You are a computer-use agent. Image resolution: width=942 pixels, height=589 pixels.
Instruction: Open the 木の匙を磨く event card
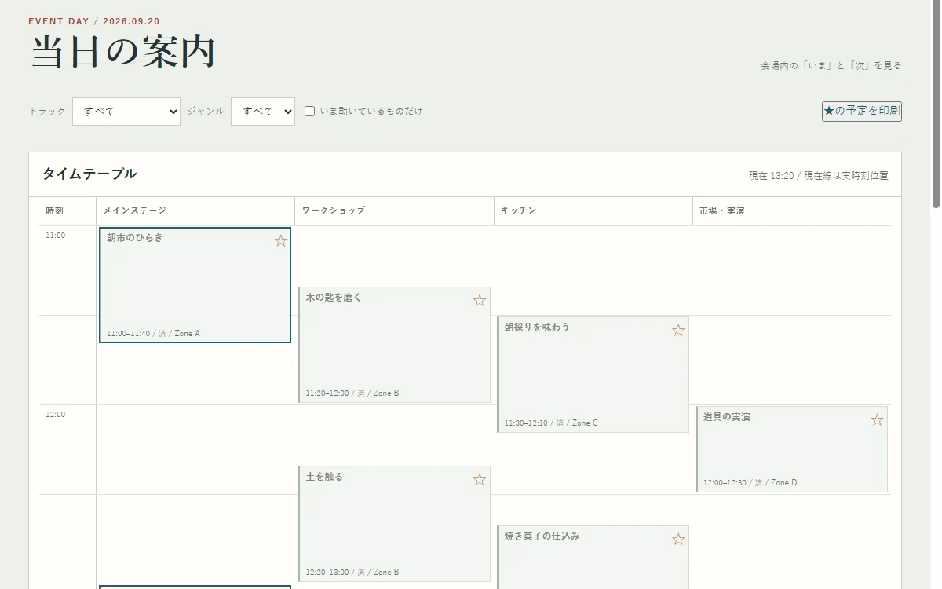coord(394,345)
